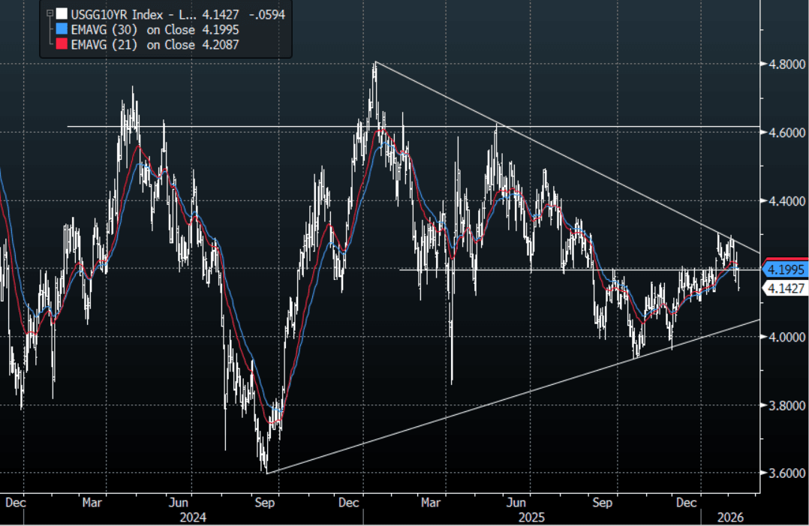809x526 pixels.
Task: Select the EMAVG (30) on Close legend entry
Action: click(x=133, y=30)
